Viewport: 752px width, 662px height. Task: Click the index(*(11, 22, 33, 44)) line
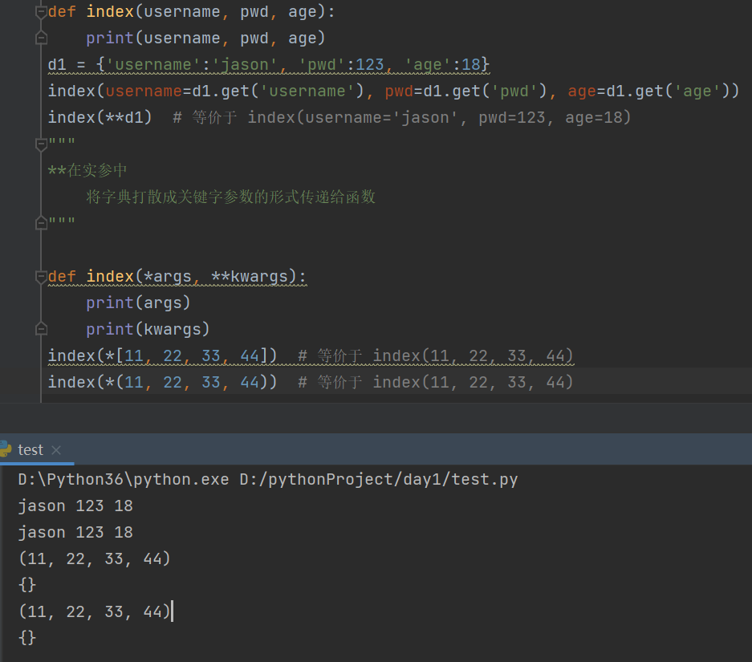click(311, 382)
